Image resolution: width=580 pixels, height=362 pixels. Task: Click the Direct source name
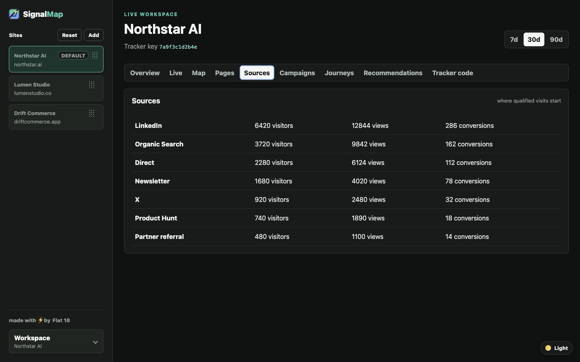click(x=145, y=162)
